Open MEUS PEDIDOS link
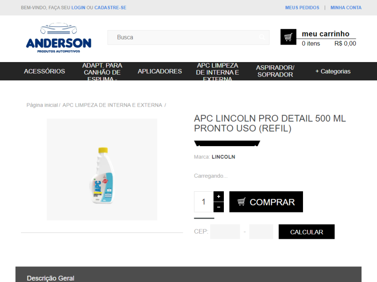This screenshot has width=377, height=282. coord(302,8)
